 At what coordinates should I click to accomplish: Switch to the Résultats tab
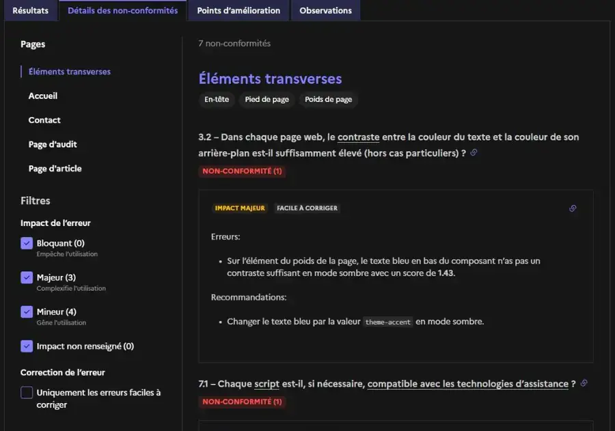click(x=31, y=11)
